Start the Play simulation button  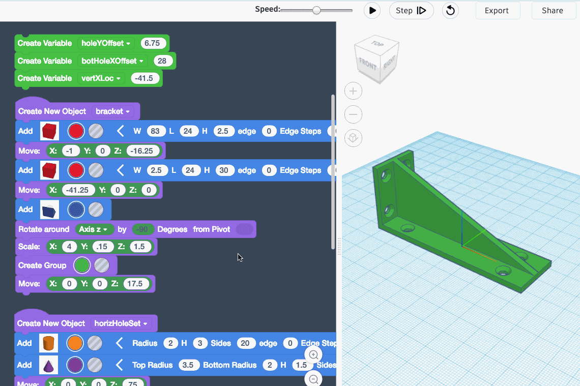click(372, 10)
